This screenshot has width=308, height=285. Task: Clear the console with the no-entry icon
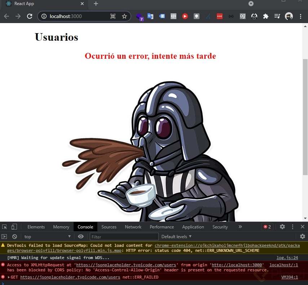[14, 236]
